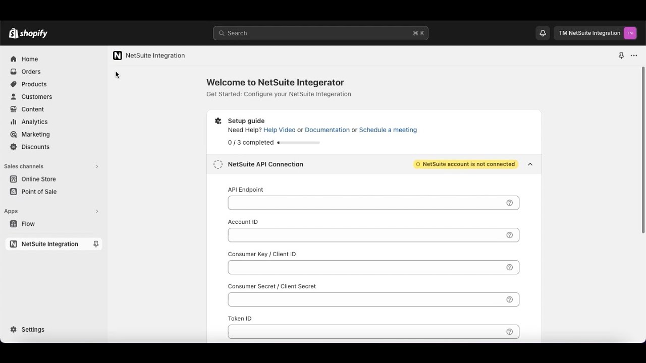
Task: Click the Consumer Secret help icon
Action: 509,299
